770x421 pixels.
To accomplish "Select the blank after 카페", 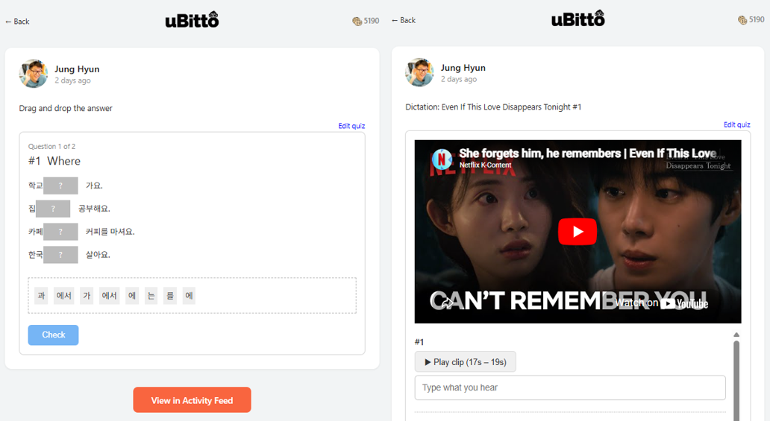I will click(60, 232).
